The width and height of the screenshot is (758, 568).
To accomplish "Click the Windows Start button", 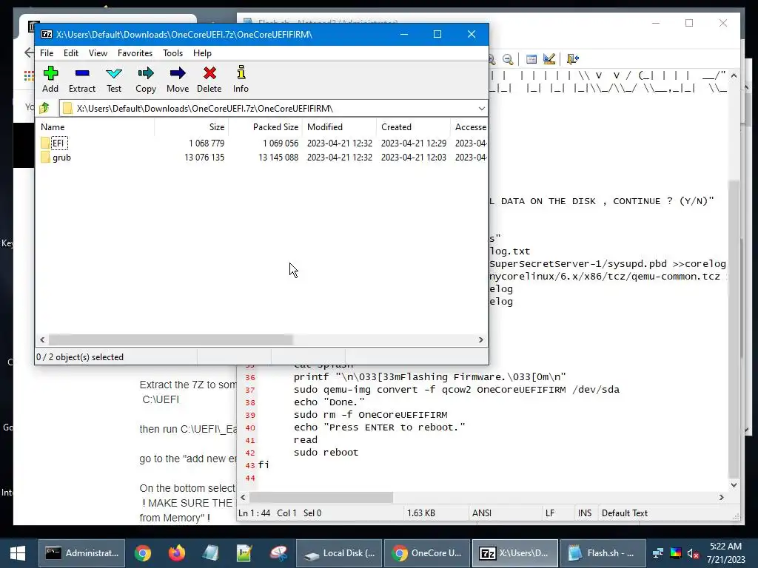I will [18, 553].
